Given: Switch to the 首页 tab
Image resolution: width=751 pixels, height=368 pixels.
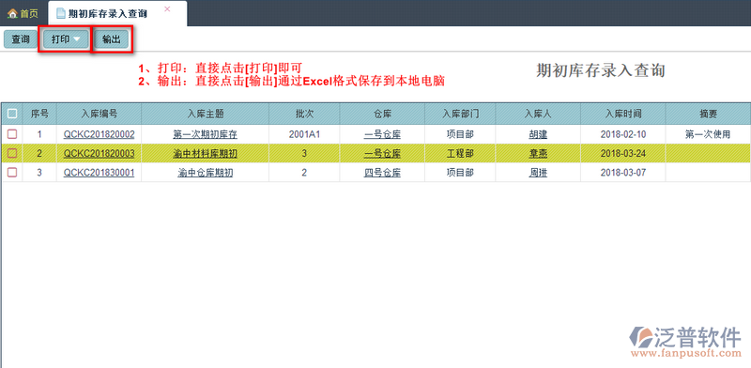Looking at the screenshot, I should [23, 13].
